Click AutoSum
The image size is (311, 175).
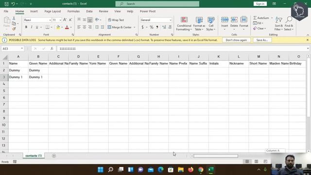tap(261, 18)
